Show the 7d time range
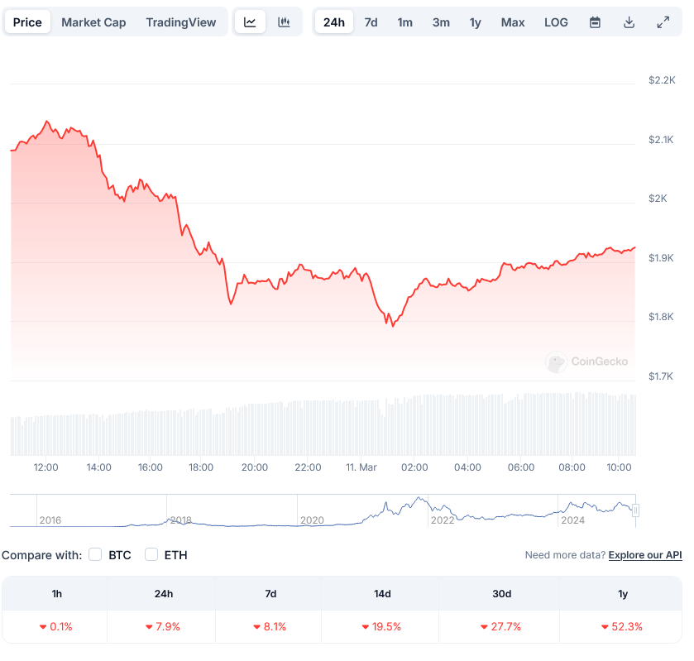Viewport: 694px width, 661px height. tap(371, 22)
